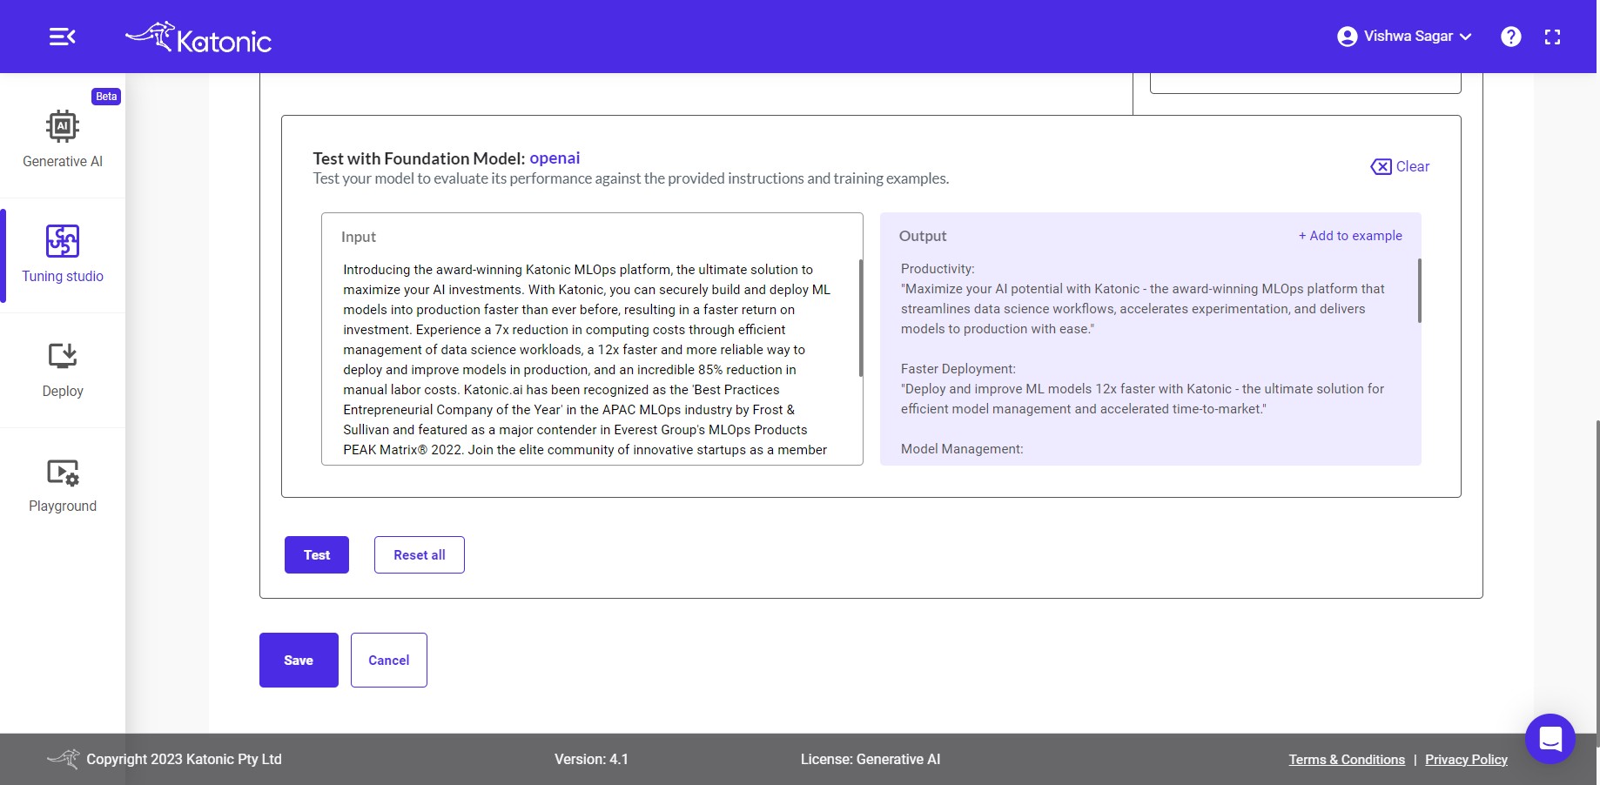Screen dimensions: 1600x785
Task: Click the Tuning studio label
Action: point(63,276)
